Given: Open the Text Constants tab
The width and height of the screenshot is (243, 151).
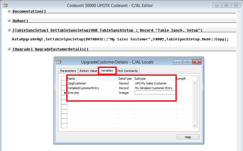Looking at the screenshot, I should 127,71.
